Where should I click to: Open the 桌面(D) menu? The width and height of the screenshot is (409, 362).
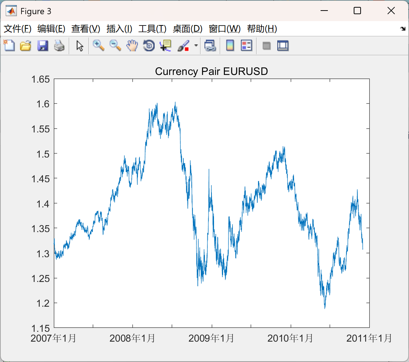click(187, 29)
